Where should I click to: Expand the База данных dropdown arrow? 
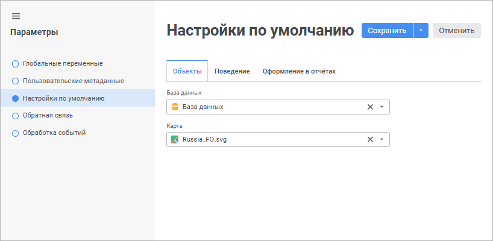click(x=382, y=107)
